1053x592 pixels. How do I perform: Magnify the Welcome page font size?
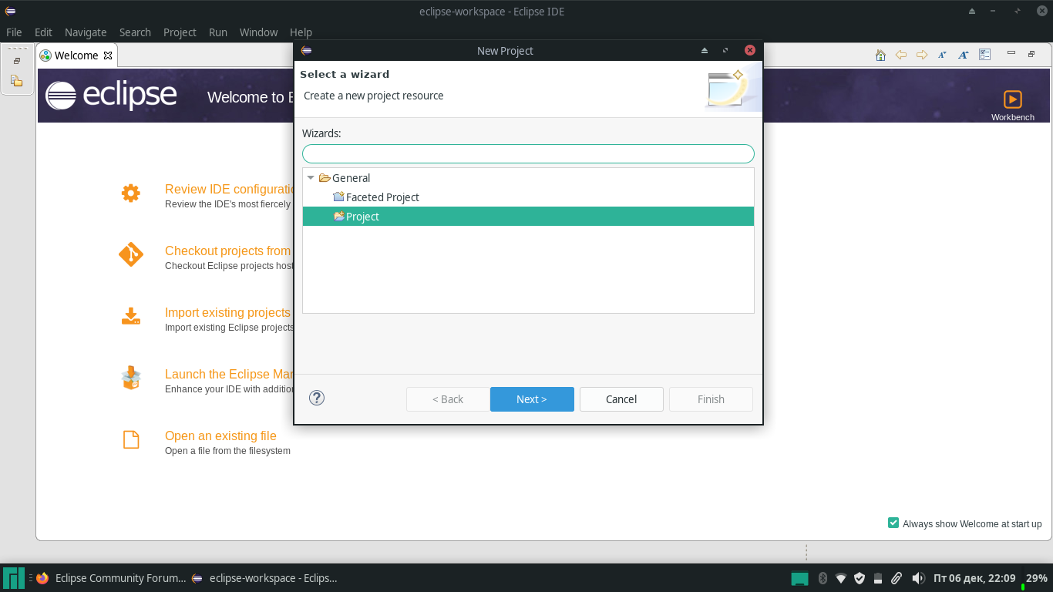(963, 55)
